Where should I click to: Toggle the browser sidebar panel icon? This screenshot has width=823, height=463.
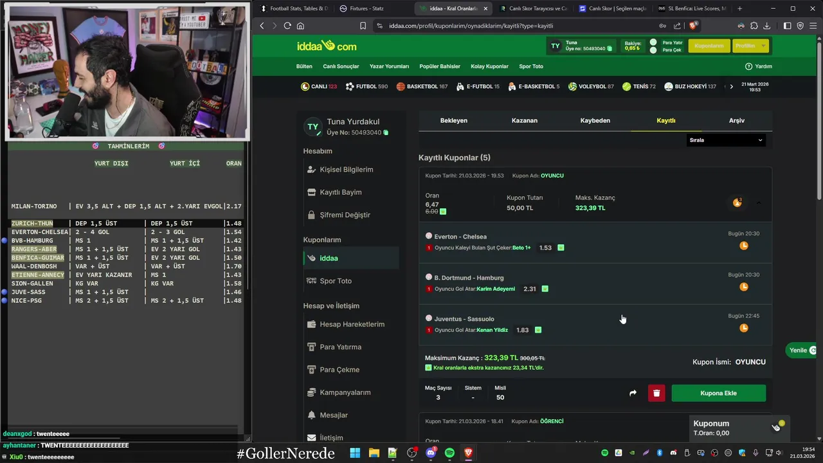pos(787,26)
